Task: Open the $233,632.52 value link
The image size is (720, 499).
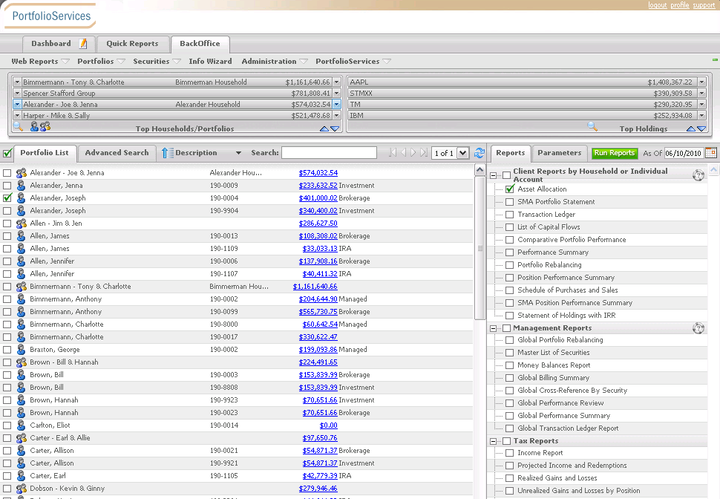Action: tap(318, 185)
